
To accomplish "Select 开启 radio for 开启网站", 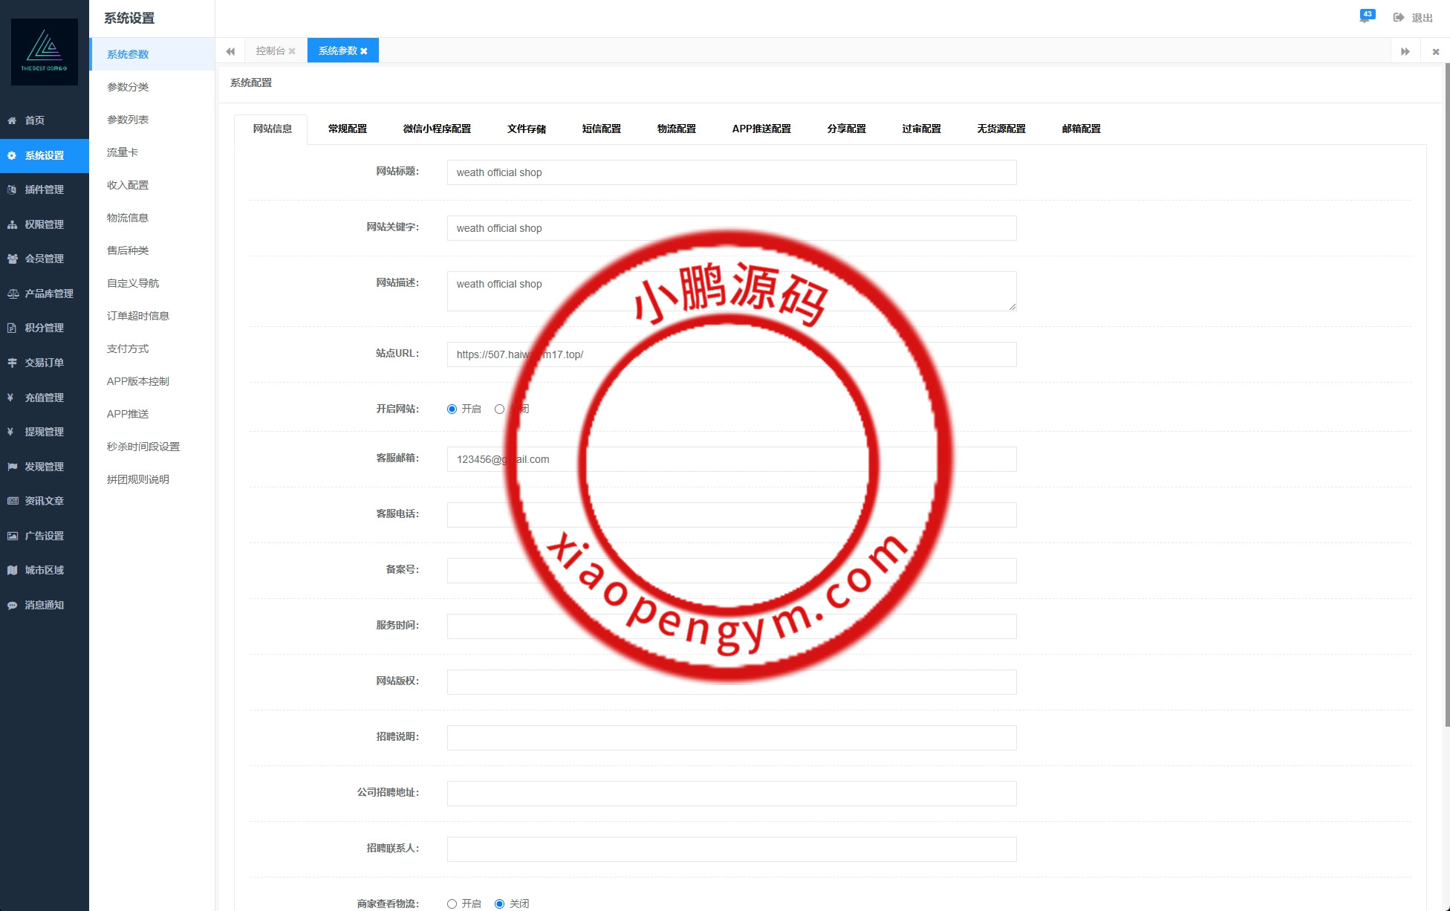I will (452, 409).
